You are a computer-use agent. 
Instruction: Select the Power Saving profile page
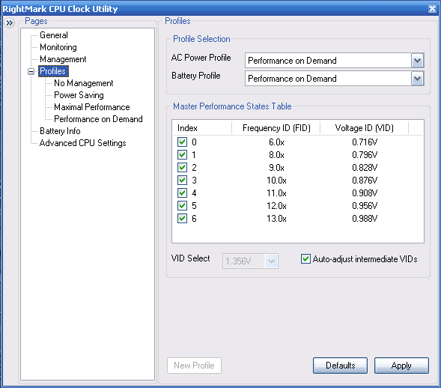[79, 95]
